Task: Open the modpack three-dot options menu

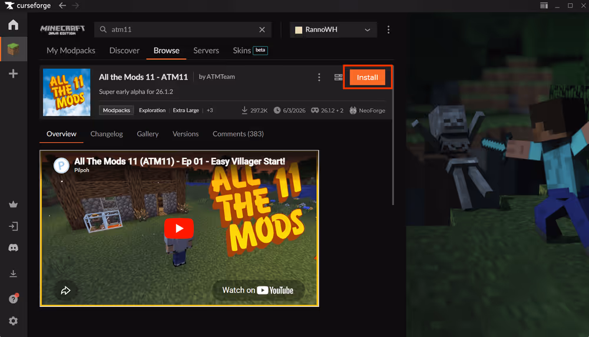Action: [319, 77]
